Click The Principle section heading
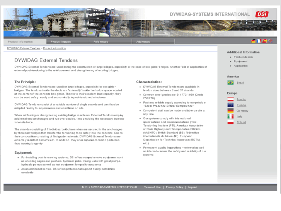This screenshot has width=281, height=211. [x=25, y=82]
